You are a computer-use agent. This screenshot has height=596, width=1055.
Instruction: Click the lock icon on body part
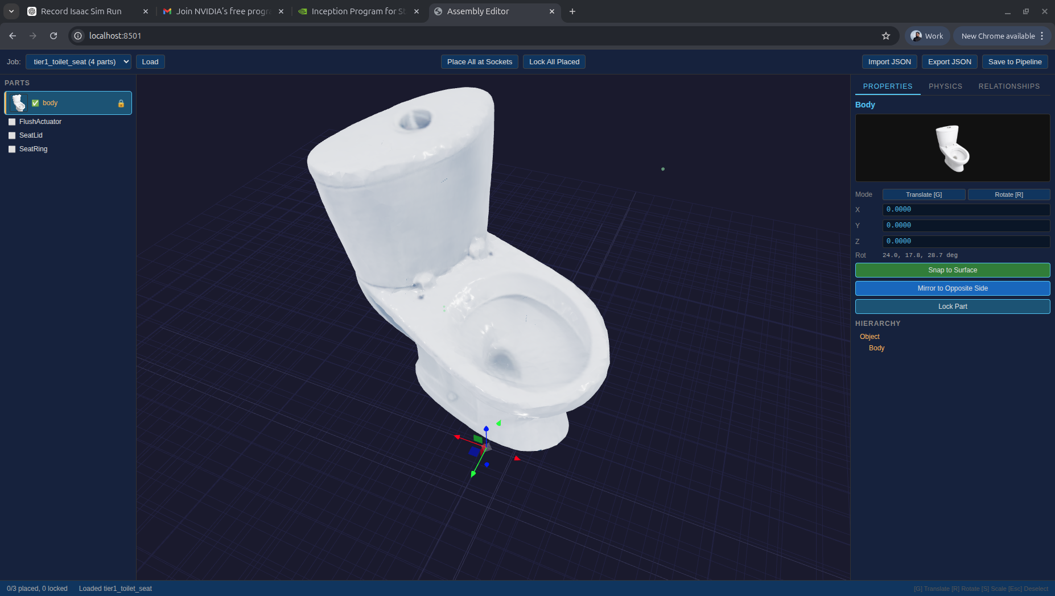point(121,104)
